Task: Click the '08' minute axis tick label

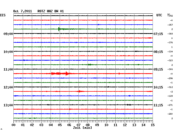Action: [x=88, y=125]
